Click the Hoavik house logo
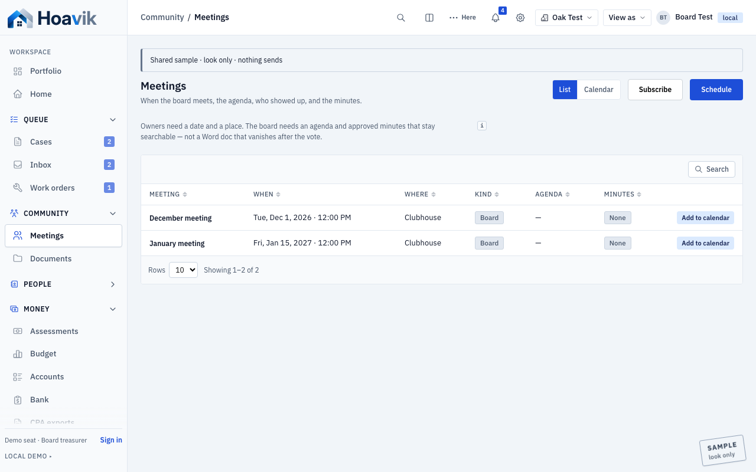 (20, 18)
